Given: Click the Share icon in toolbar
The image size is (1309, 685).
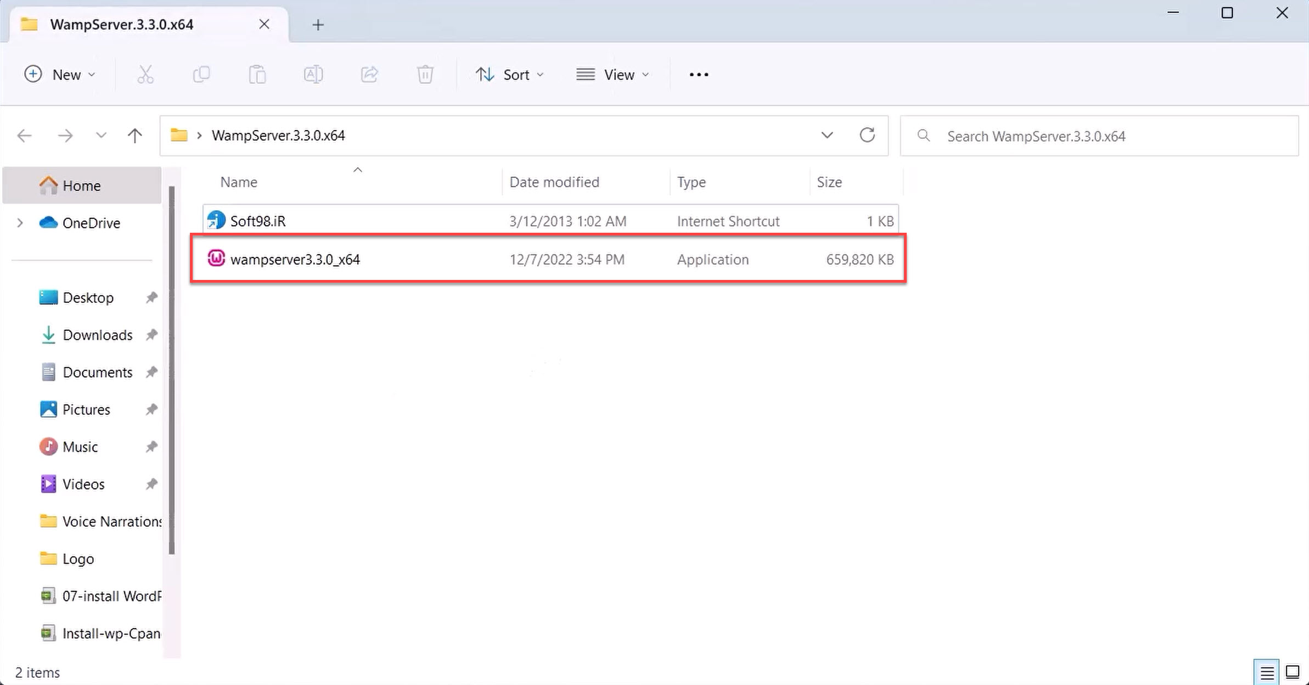Looking at the screenshot, I should (x=369, y=74).
